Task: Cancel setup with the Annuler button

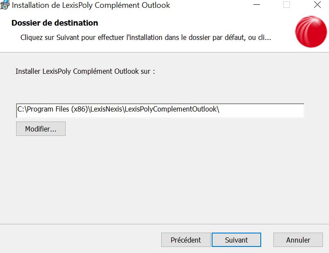Action: pyautogui.click(x=298, y=240)
